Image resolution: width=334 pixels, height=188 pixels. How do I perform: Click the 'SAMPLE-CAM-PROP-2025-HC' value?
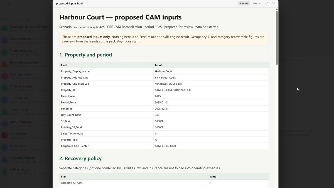point(173,90)
